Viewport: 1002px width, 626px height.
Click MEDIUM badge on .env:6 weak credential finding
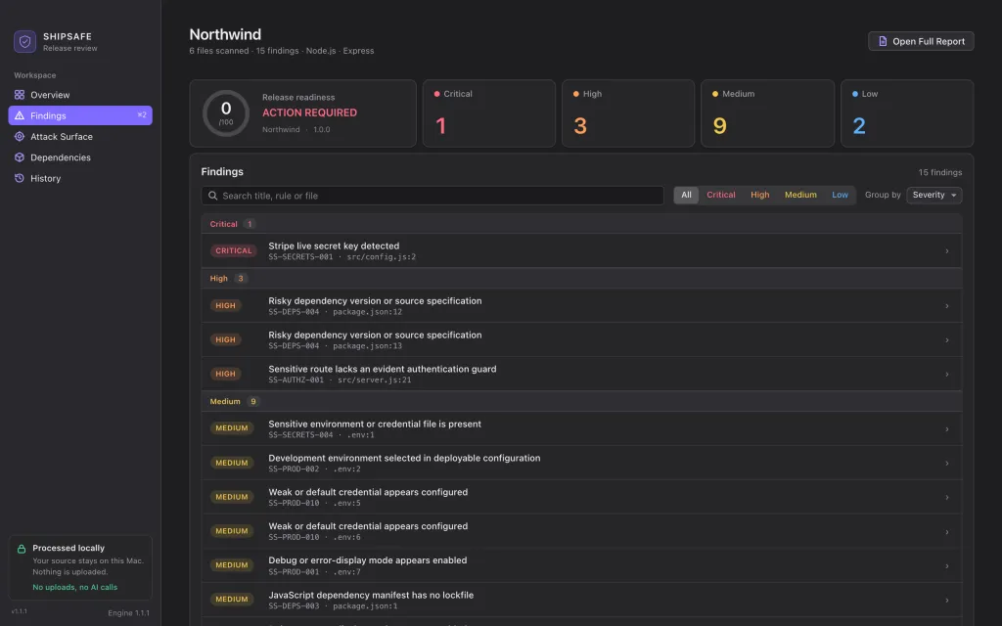click(x=231, y=531)
